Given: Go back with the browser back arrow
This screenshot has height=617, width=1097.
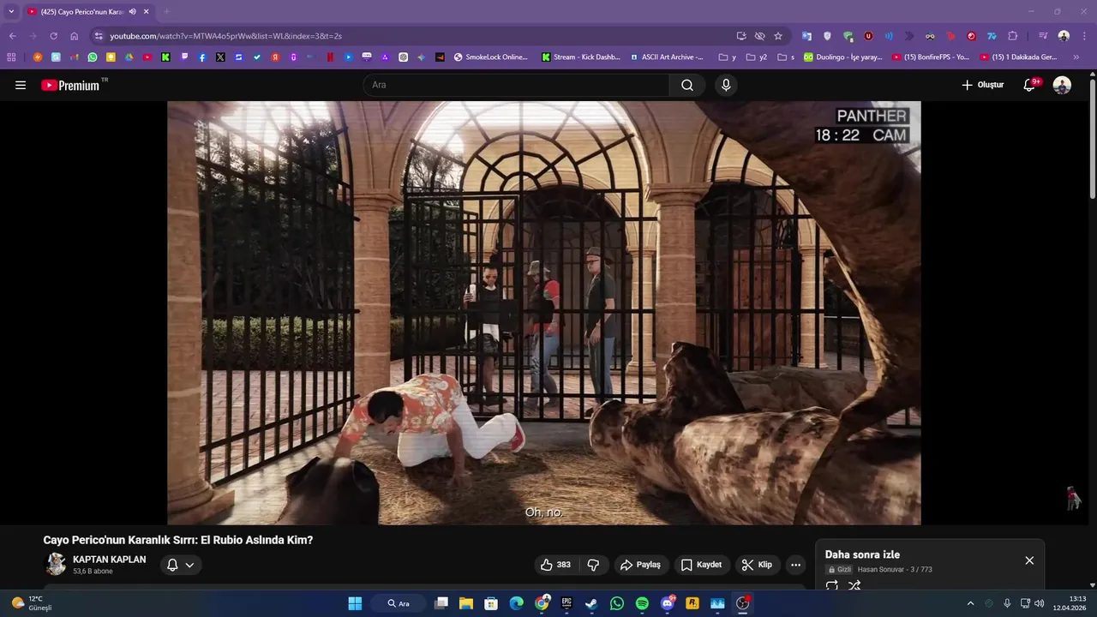Looking at the screenshot, I should click(13, 36).
